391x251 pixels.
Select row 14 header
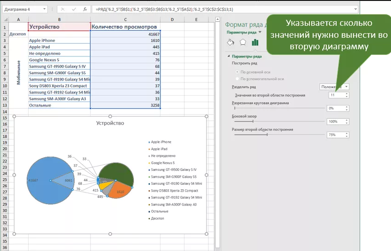click(x=5, y=111)
